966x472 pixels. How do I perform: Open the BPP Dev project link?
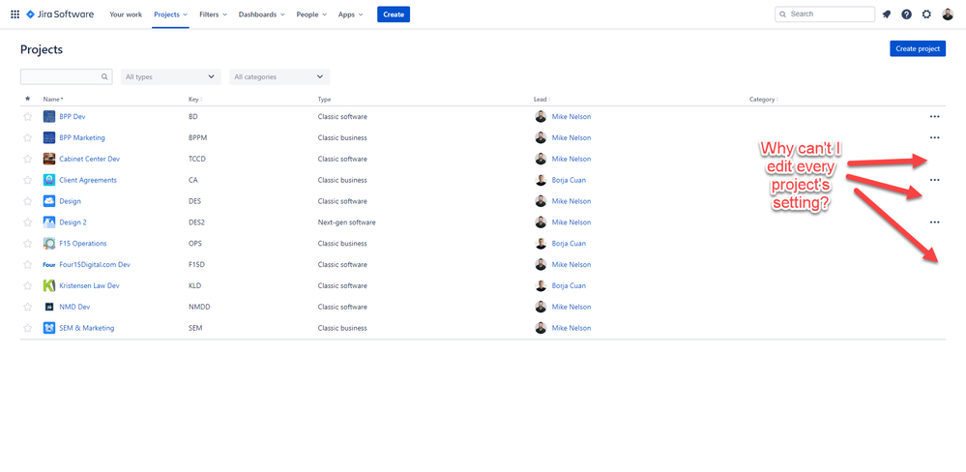[73, 116]
